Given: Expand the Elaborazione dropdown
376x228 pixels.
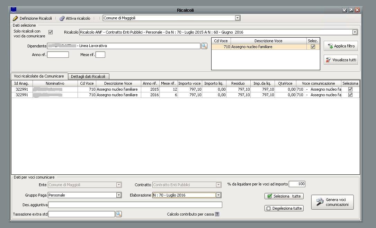Looking at the screenshot, I should coord(218,195).
